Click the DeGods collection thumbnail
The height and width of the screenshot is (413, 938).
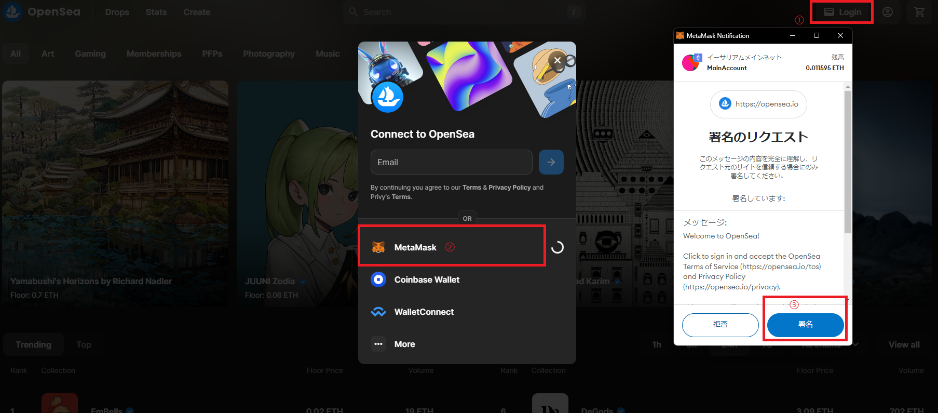pos(550,403)
